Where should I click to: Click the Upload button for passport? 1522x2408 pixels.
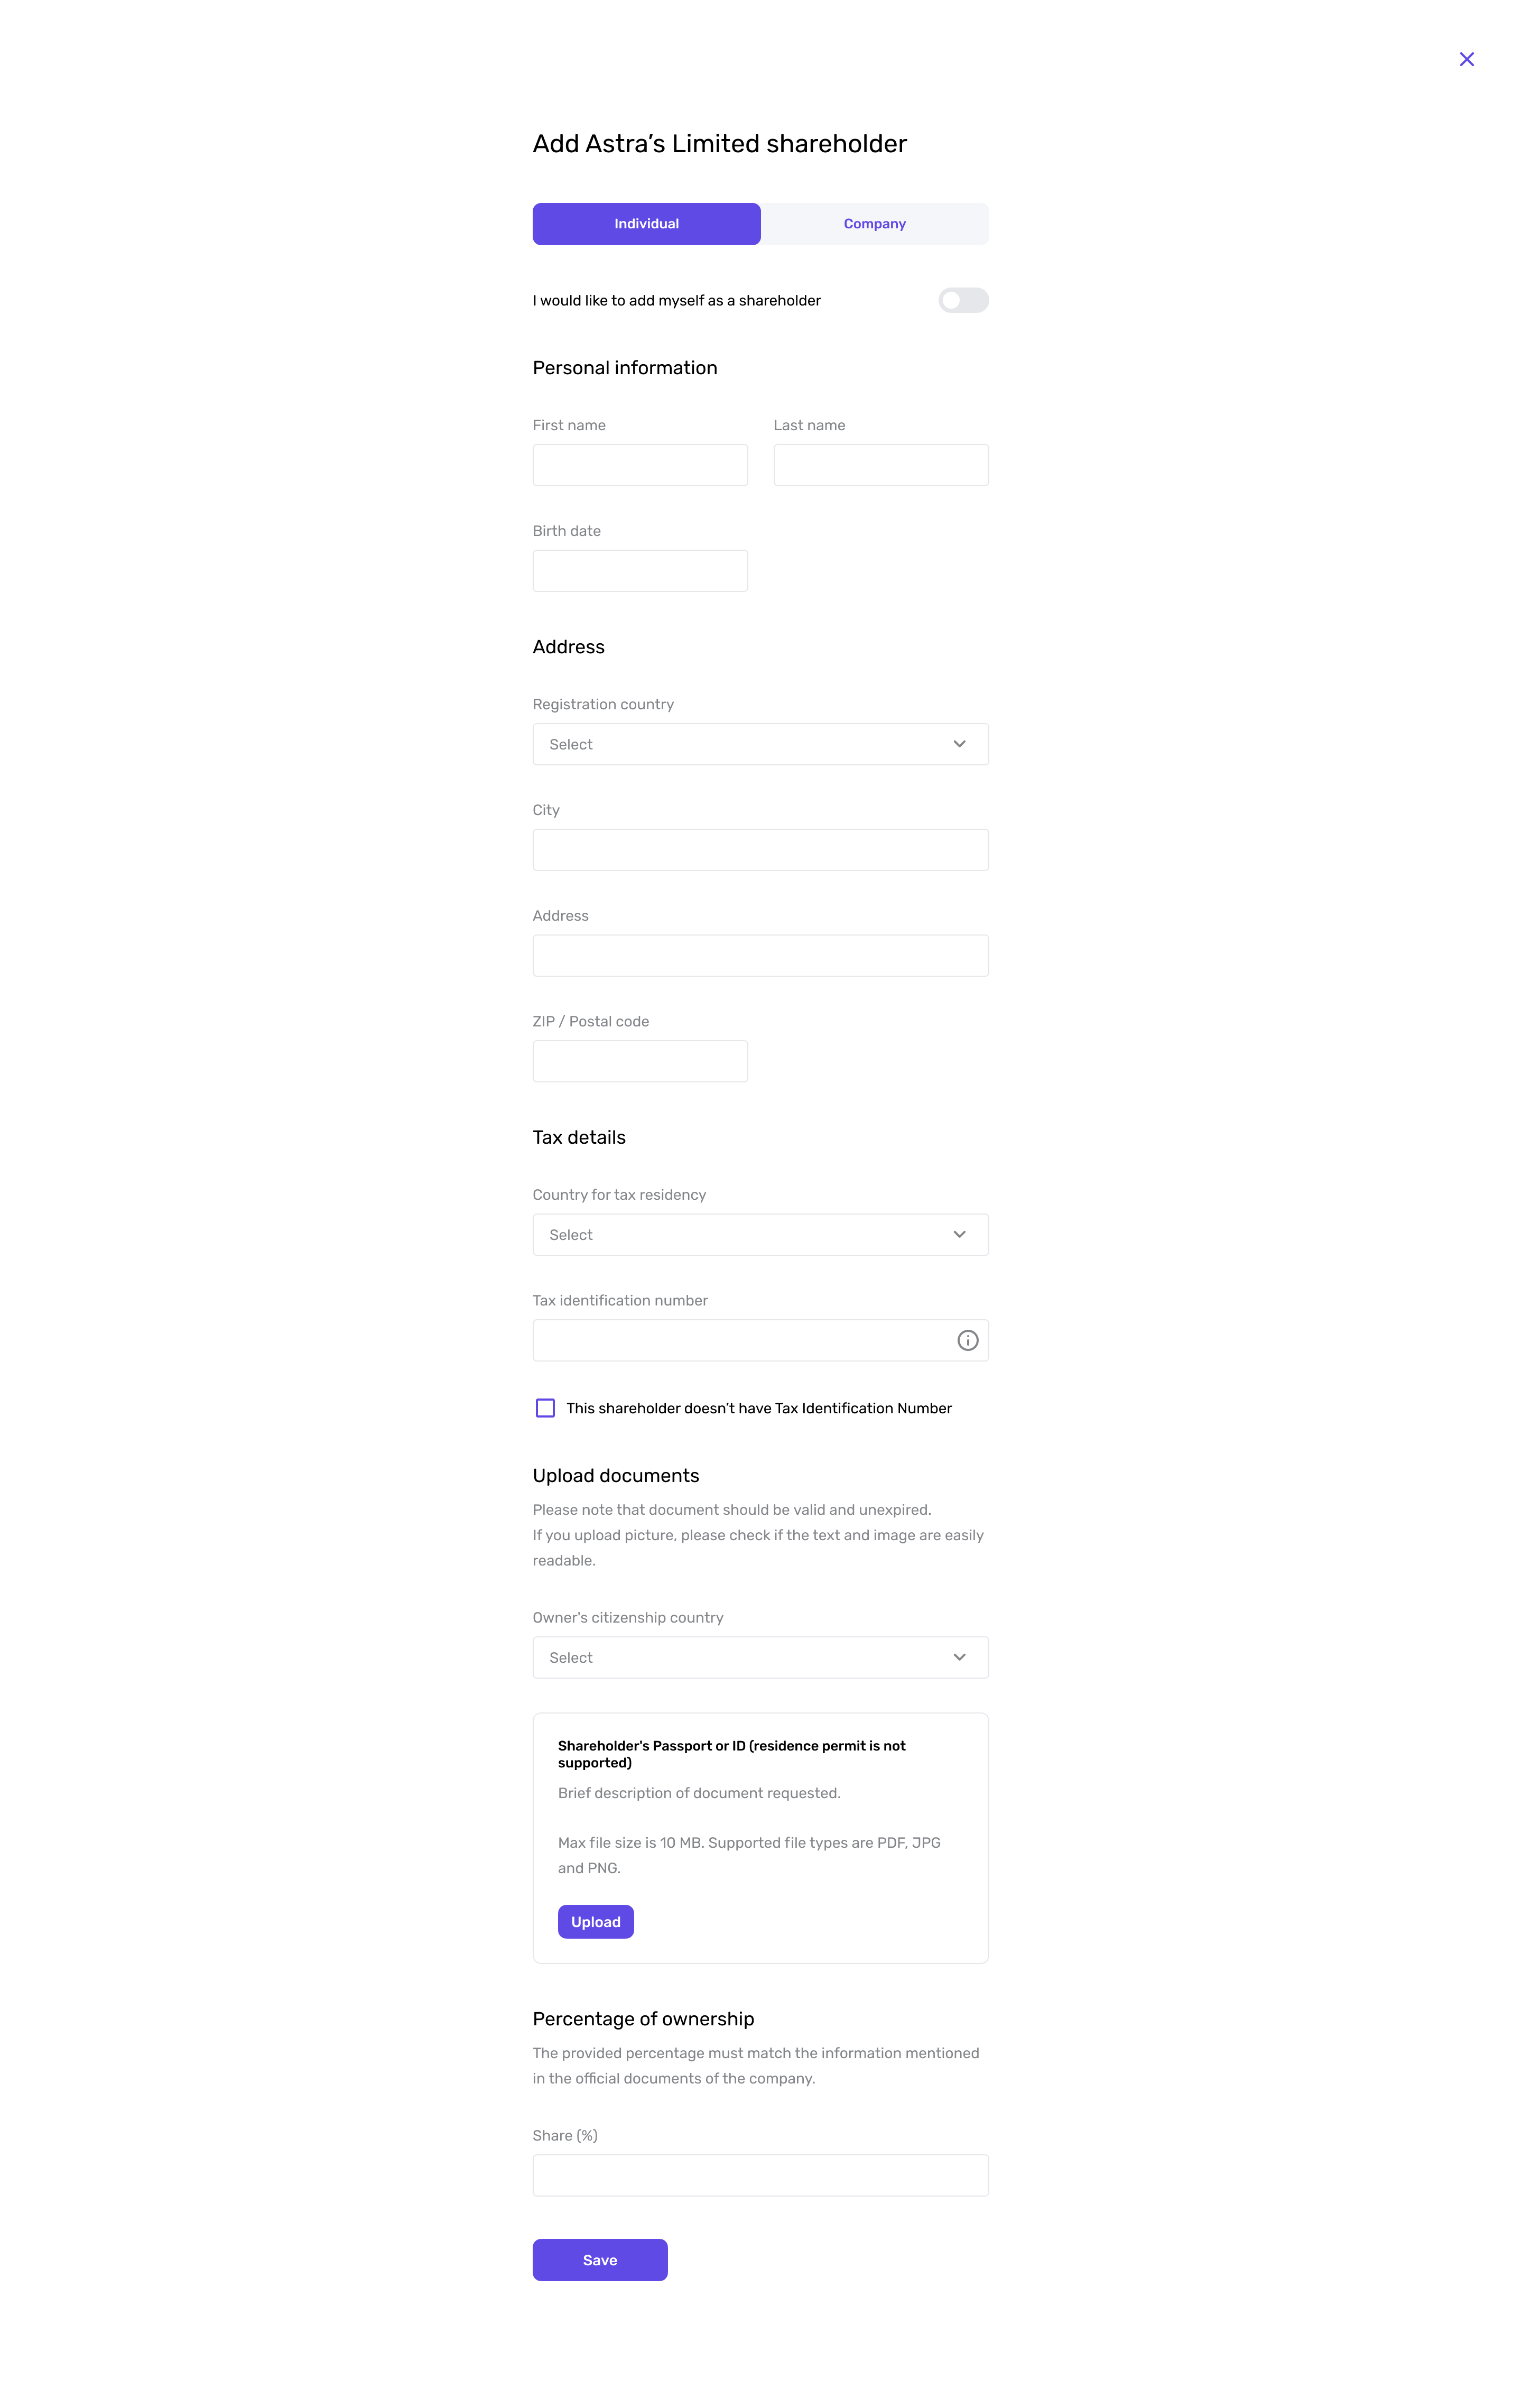click(x=595, y=1922)
